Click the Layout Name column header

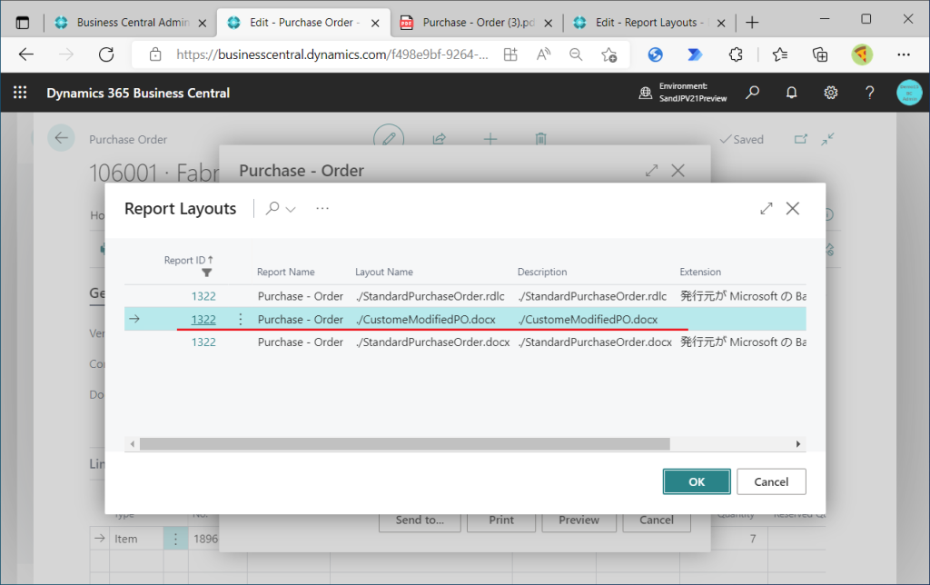pyautogui.click(x=384, y=272)
